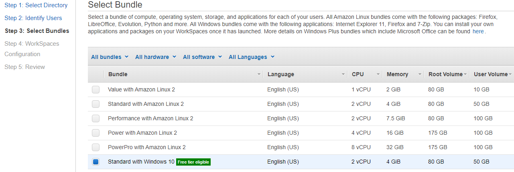
Task: Click the Bundle column sort arrow
Action: pos(259,75)
